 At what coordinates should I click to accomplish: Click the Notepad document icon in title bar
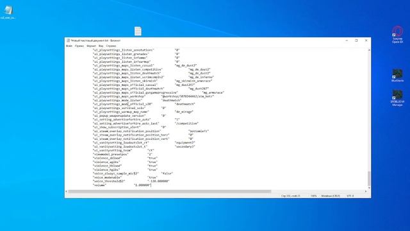pos(69,40)
